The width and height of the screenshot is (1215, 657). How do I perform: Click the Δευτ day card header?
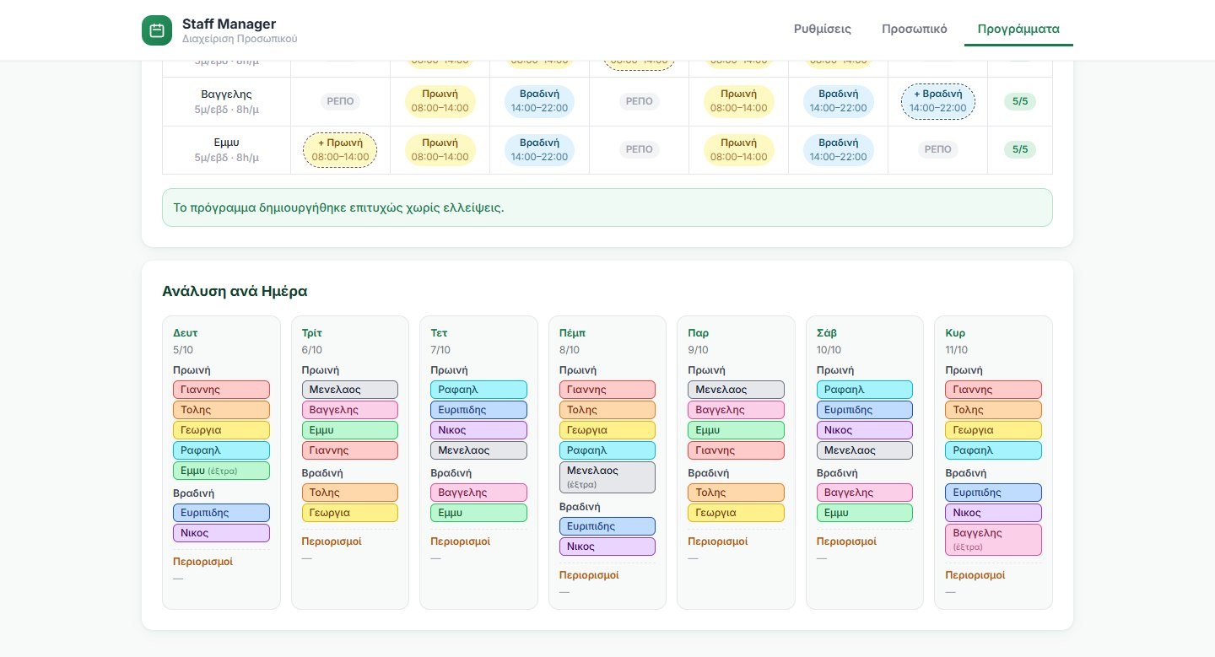click(186, 333)
